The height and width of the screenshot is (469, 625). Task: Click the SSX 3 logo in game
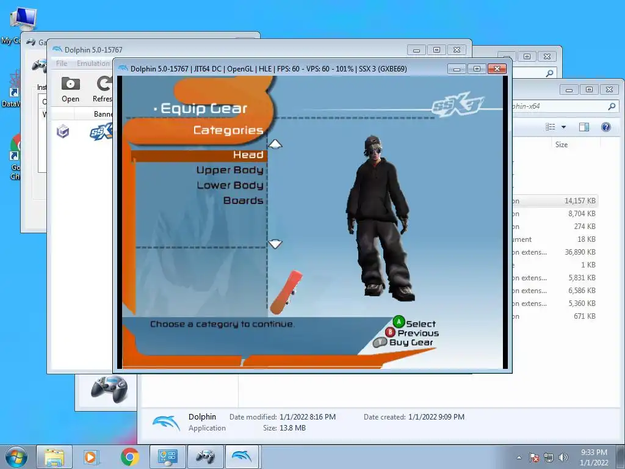(x=458, y=106)
